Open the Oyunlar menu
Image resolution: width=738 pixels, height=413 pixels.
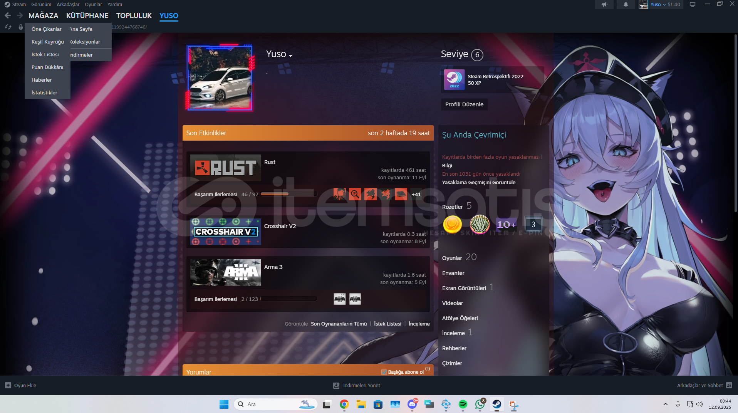93,4
